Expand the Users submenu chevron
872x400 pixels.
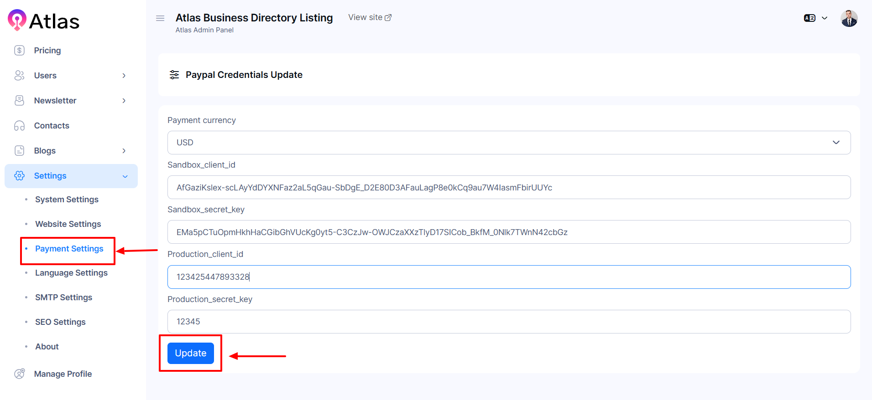124,76
